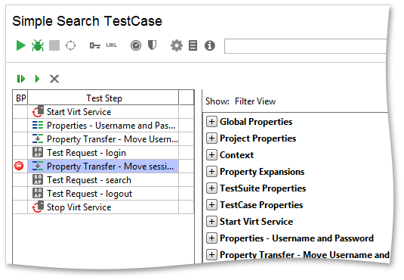Screen dimensions: 404x280
Task: Set breakpoint cell for Test Request - search
Action: tap(20, 180)
